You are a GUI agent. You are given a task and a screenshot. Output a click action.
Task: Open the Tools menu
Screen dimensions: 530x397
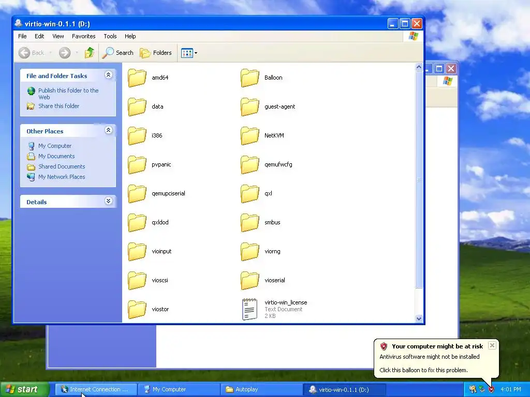tap(110, 36)
